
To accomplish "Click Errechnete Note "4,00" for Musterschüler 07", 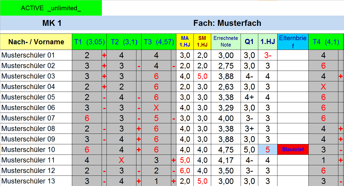I will (x=226, y=118).
